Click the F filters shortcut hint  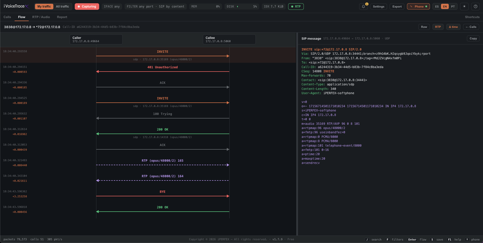394,239
